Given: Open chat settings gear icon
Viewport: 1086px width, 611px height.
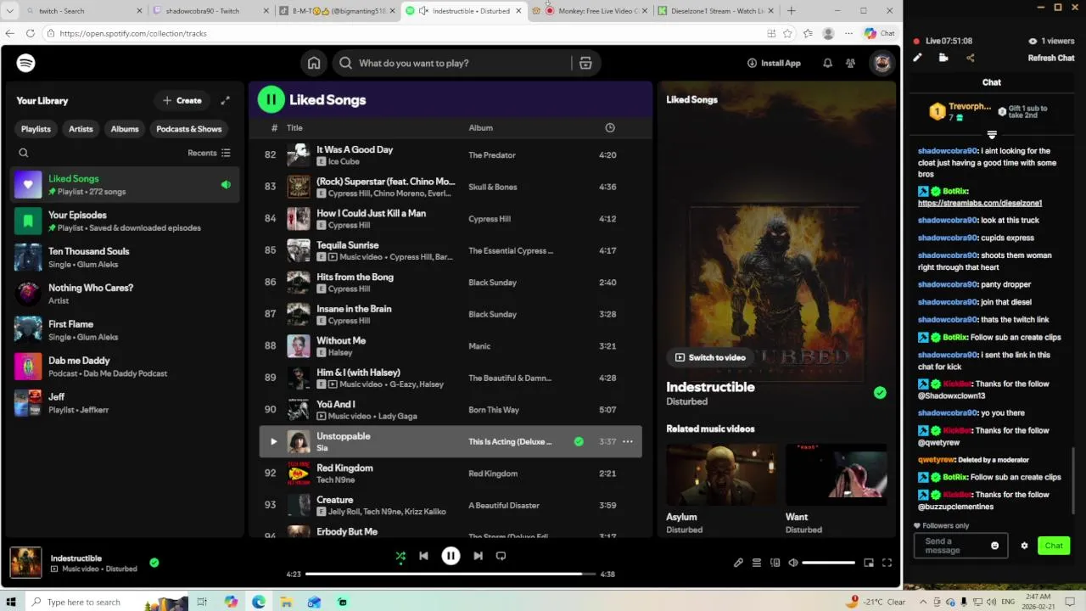Looking at the screenshot, I should (1024, 546).
